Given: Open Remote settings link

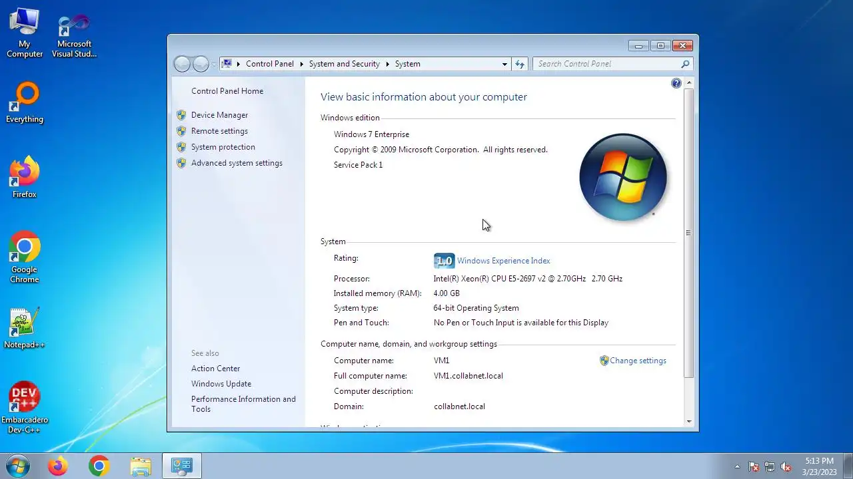Looking at the screenshot, I should [219, 131].
